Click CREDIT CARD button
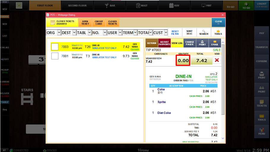Screen dimensions: 270x152 [99, 23]
